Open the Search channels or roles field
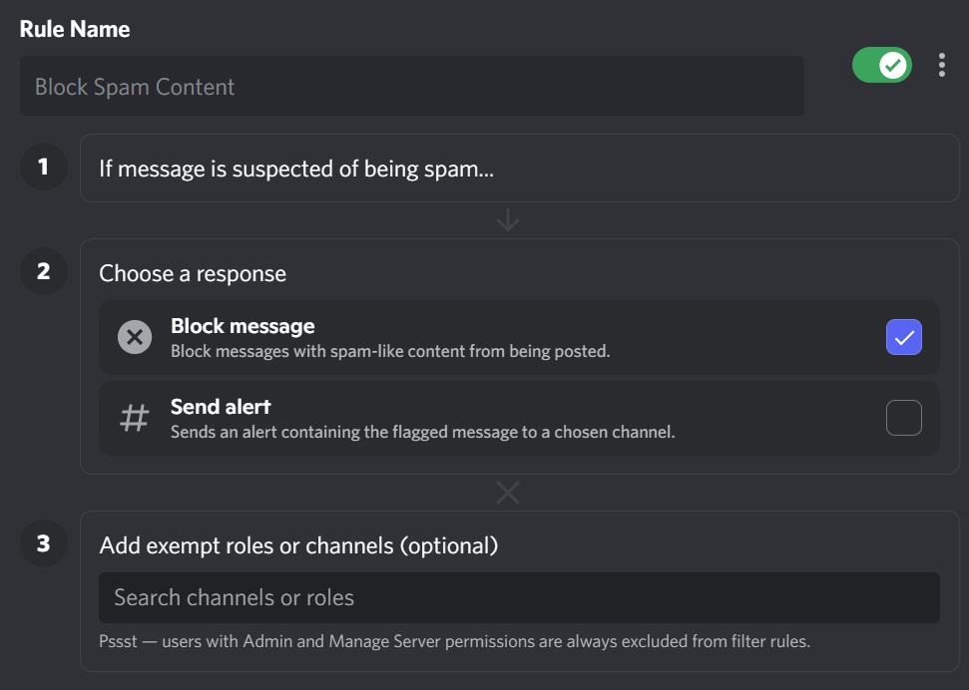Image resolution: width=969 pixels, height=690 pixels. click(x=519, y=597)
